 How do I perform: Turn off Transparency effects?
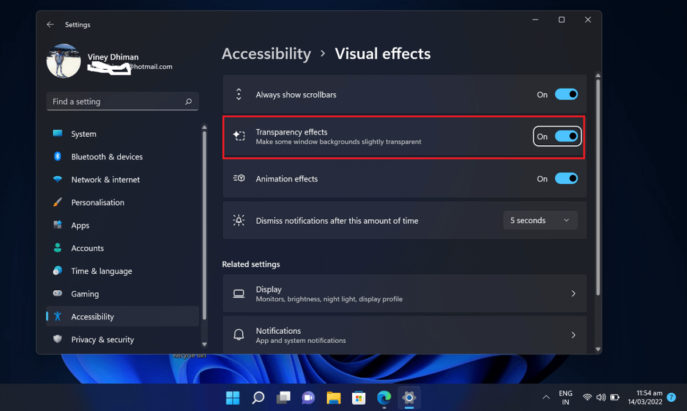click(566, 136)
